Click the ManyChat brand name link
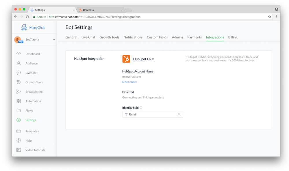 coord(37,28)
